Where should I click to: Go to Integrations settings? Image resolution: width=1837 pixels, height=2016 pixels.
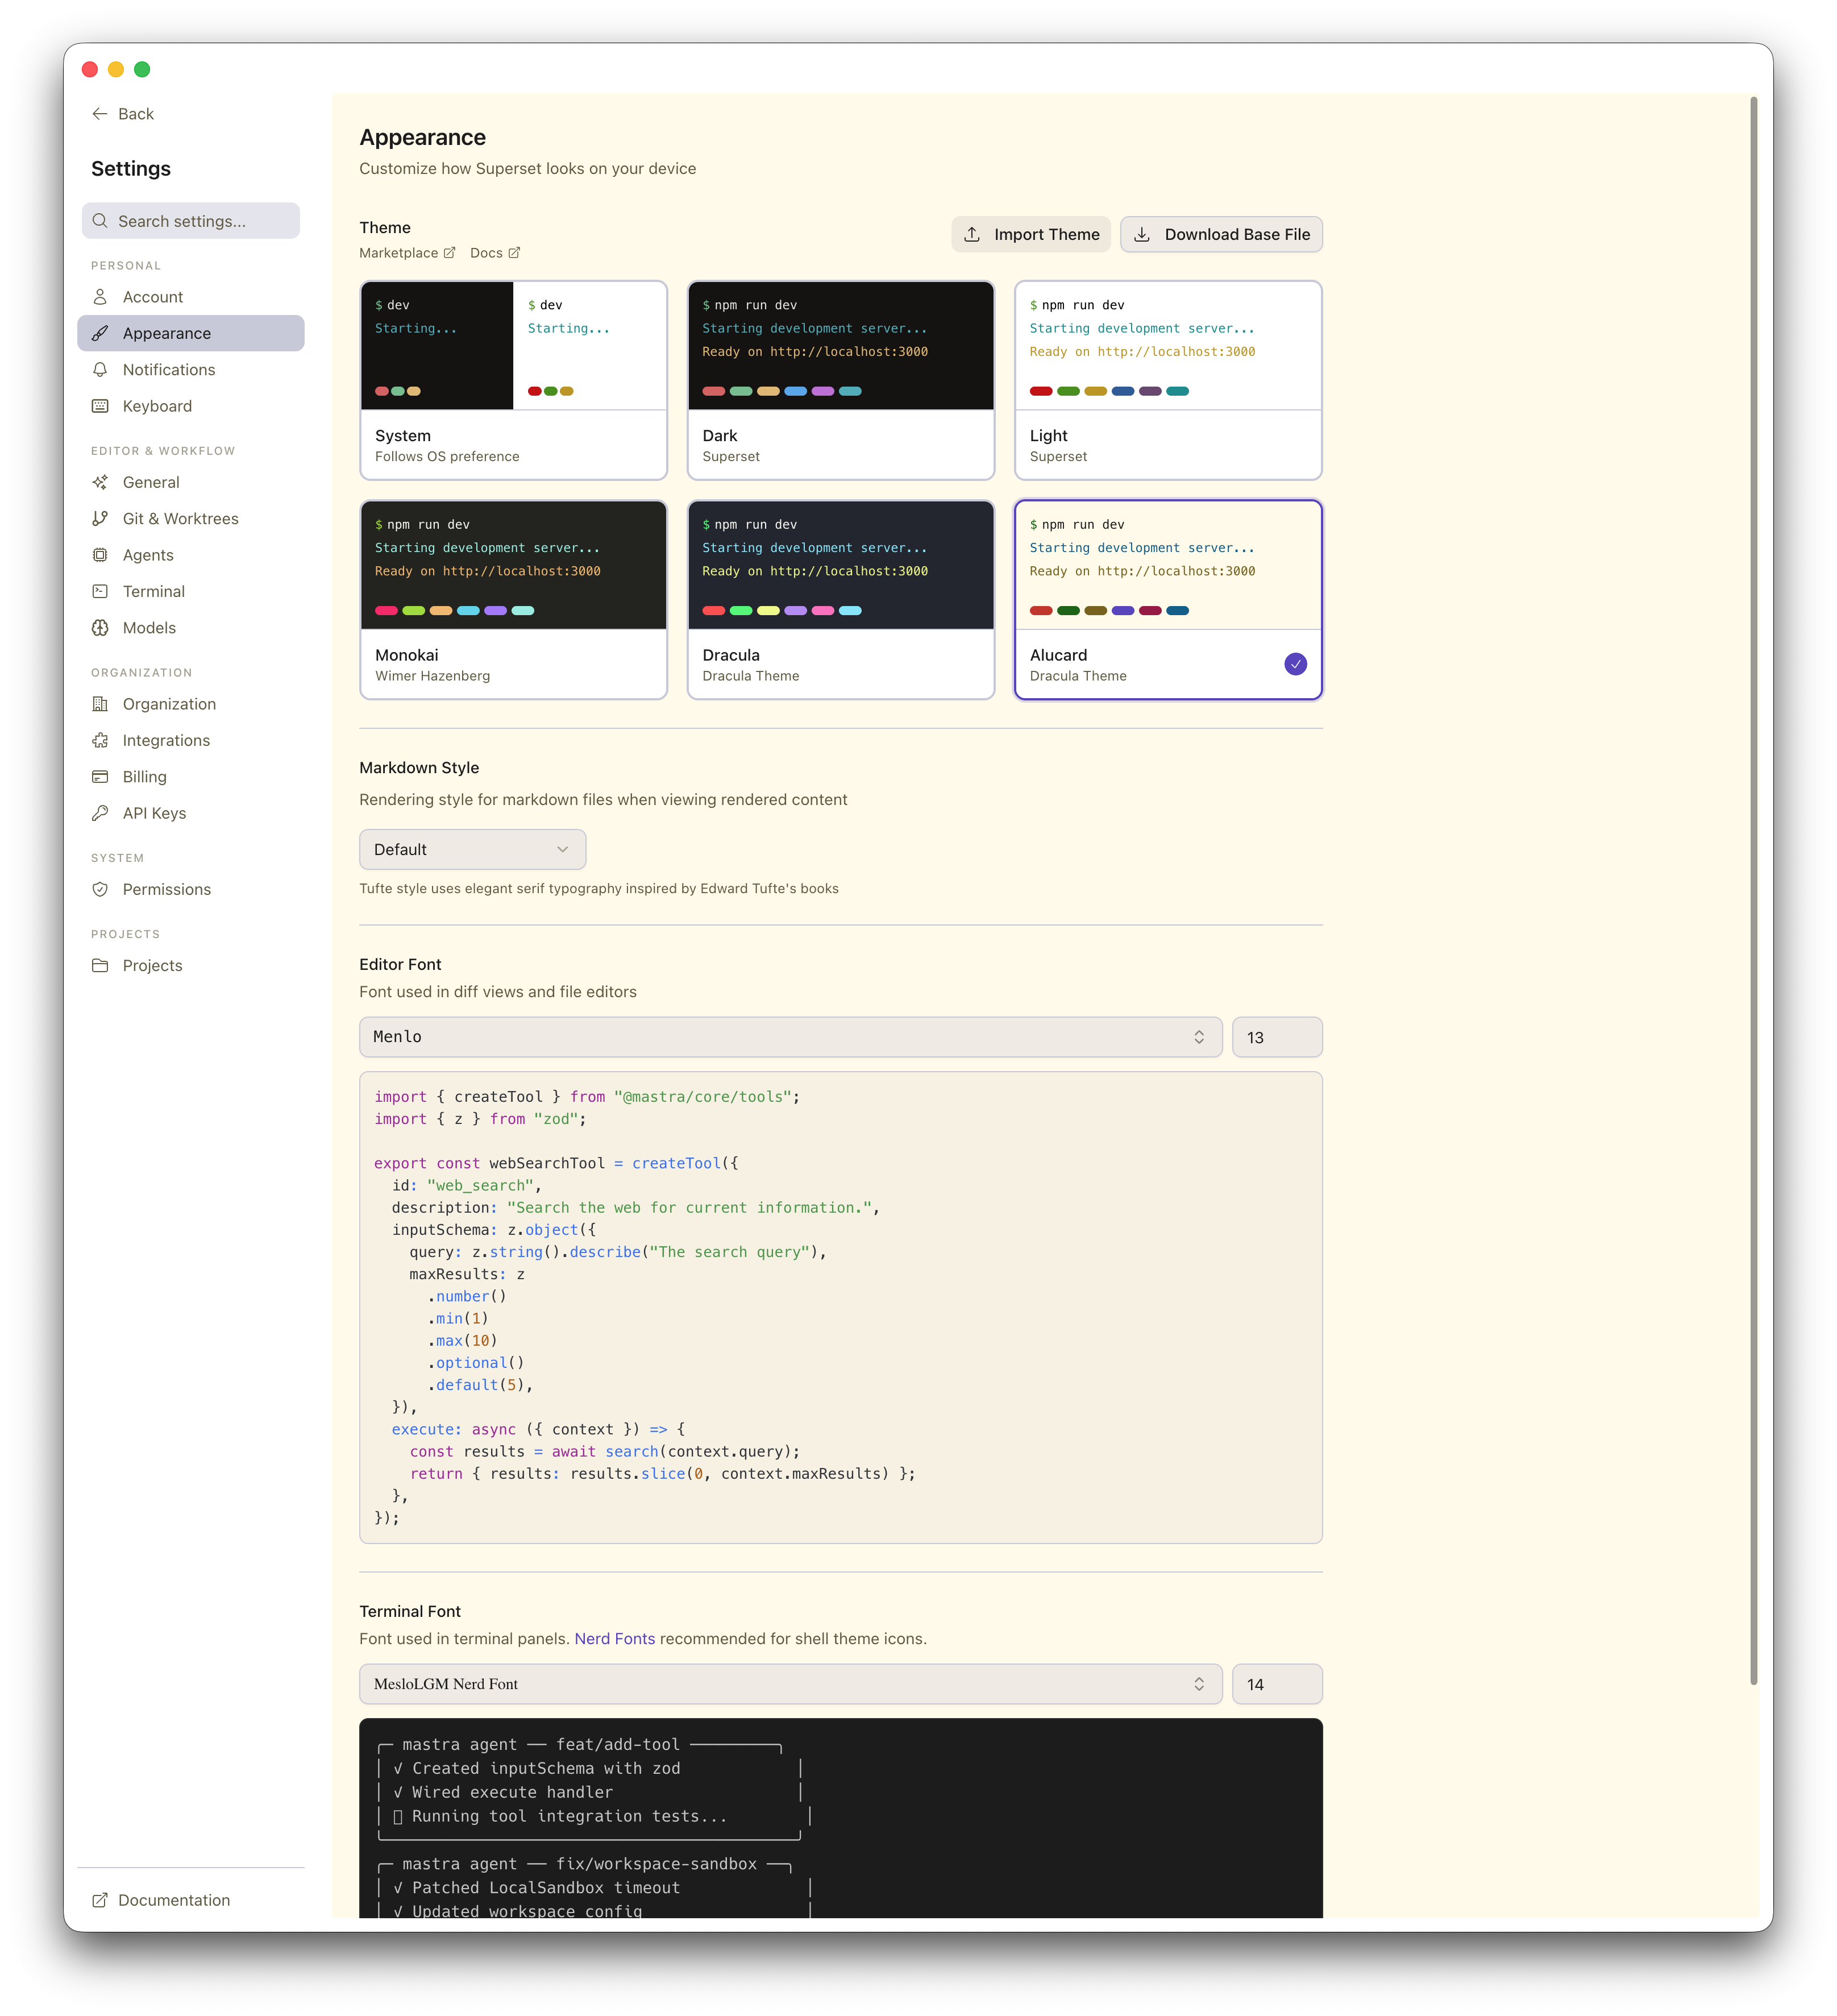point(190,740)
